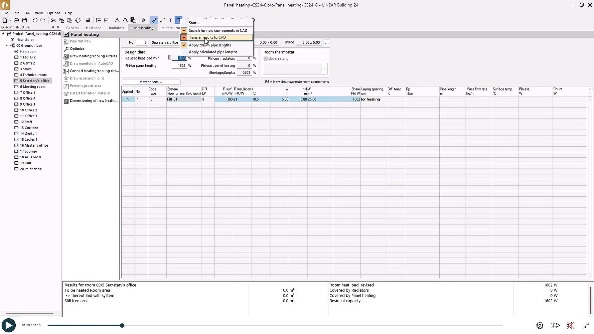Open the Room thermostat dropdown

324,69
